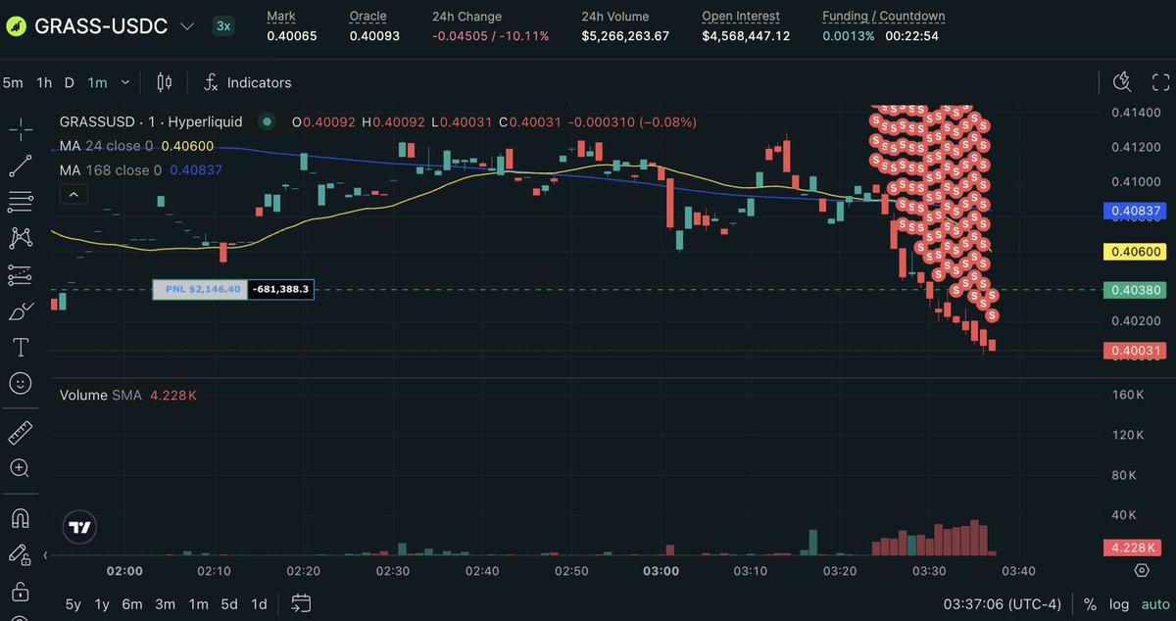Select the trend line drawing tool

[x=21, y=166]
